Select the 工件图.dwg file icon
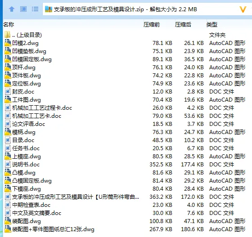The height and width of the screenshot is (237, 252). click(8, 99)
